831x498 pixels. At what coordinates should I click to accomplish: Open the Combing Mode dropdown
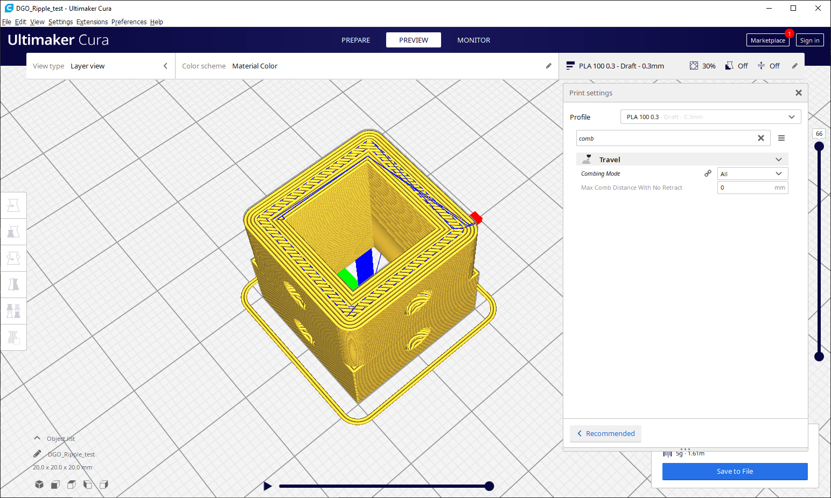click(752, 174)
